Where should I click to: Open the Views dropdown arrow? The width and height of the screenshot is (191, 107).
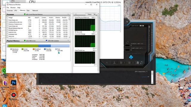point(95,14)
